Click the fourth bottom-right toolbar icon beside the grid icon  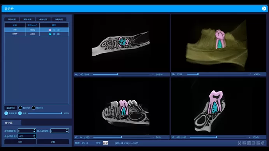click(253, 143)
